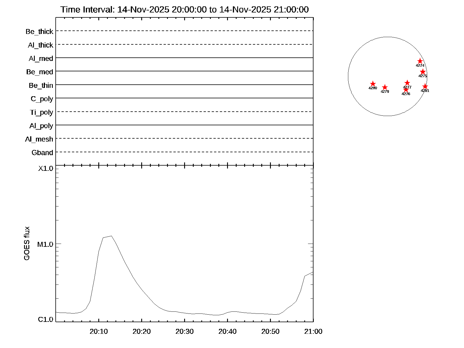Click the M1.0 flux level label

pyautogui.click(x=45, y=244)
